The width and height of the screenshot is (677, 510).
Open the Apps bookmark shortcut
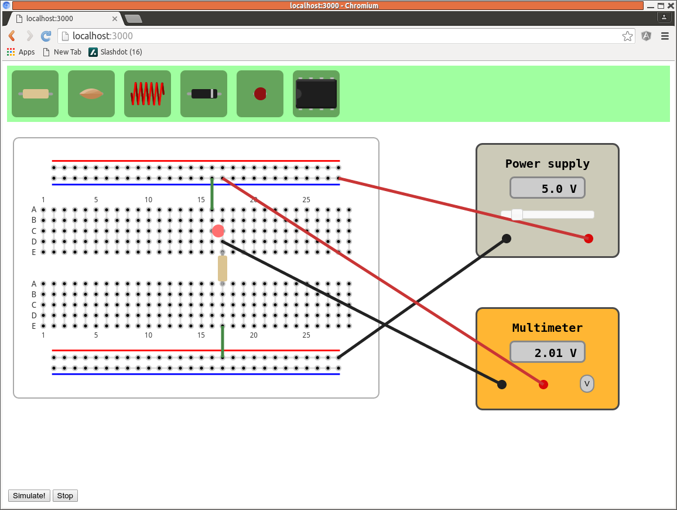20,52
